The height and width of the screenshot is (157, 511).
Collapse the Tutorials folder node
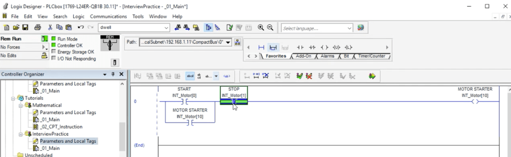13,98
